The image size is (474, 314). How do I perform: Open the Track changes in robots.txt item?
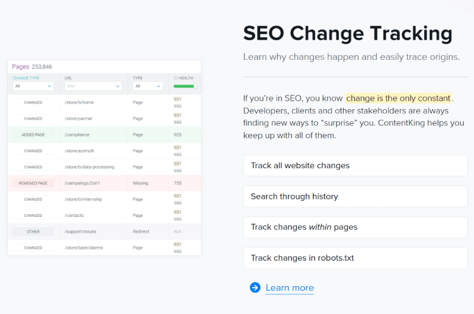(x=355, y=258)
